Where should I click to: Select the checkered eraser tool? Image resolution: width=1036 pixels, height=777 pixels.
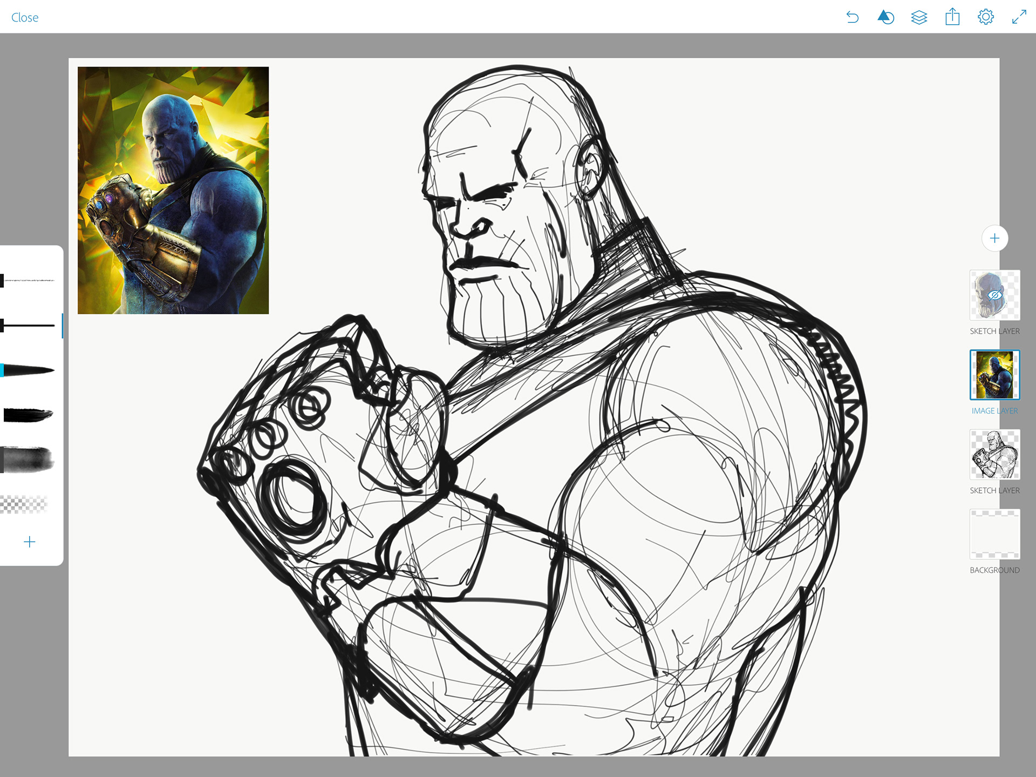coord(24,504)
